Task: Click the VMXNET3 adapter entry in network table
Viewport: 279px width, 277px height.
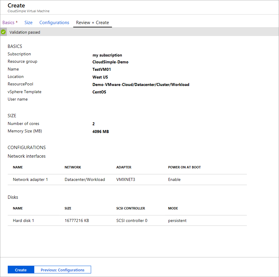Action: pyautogui.click(x=124, y=179)
